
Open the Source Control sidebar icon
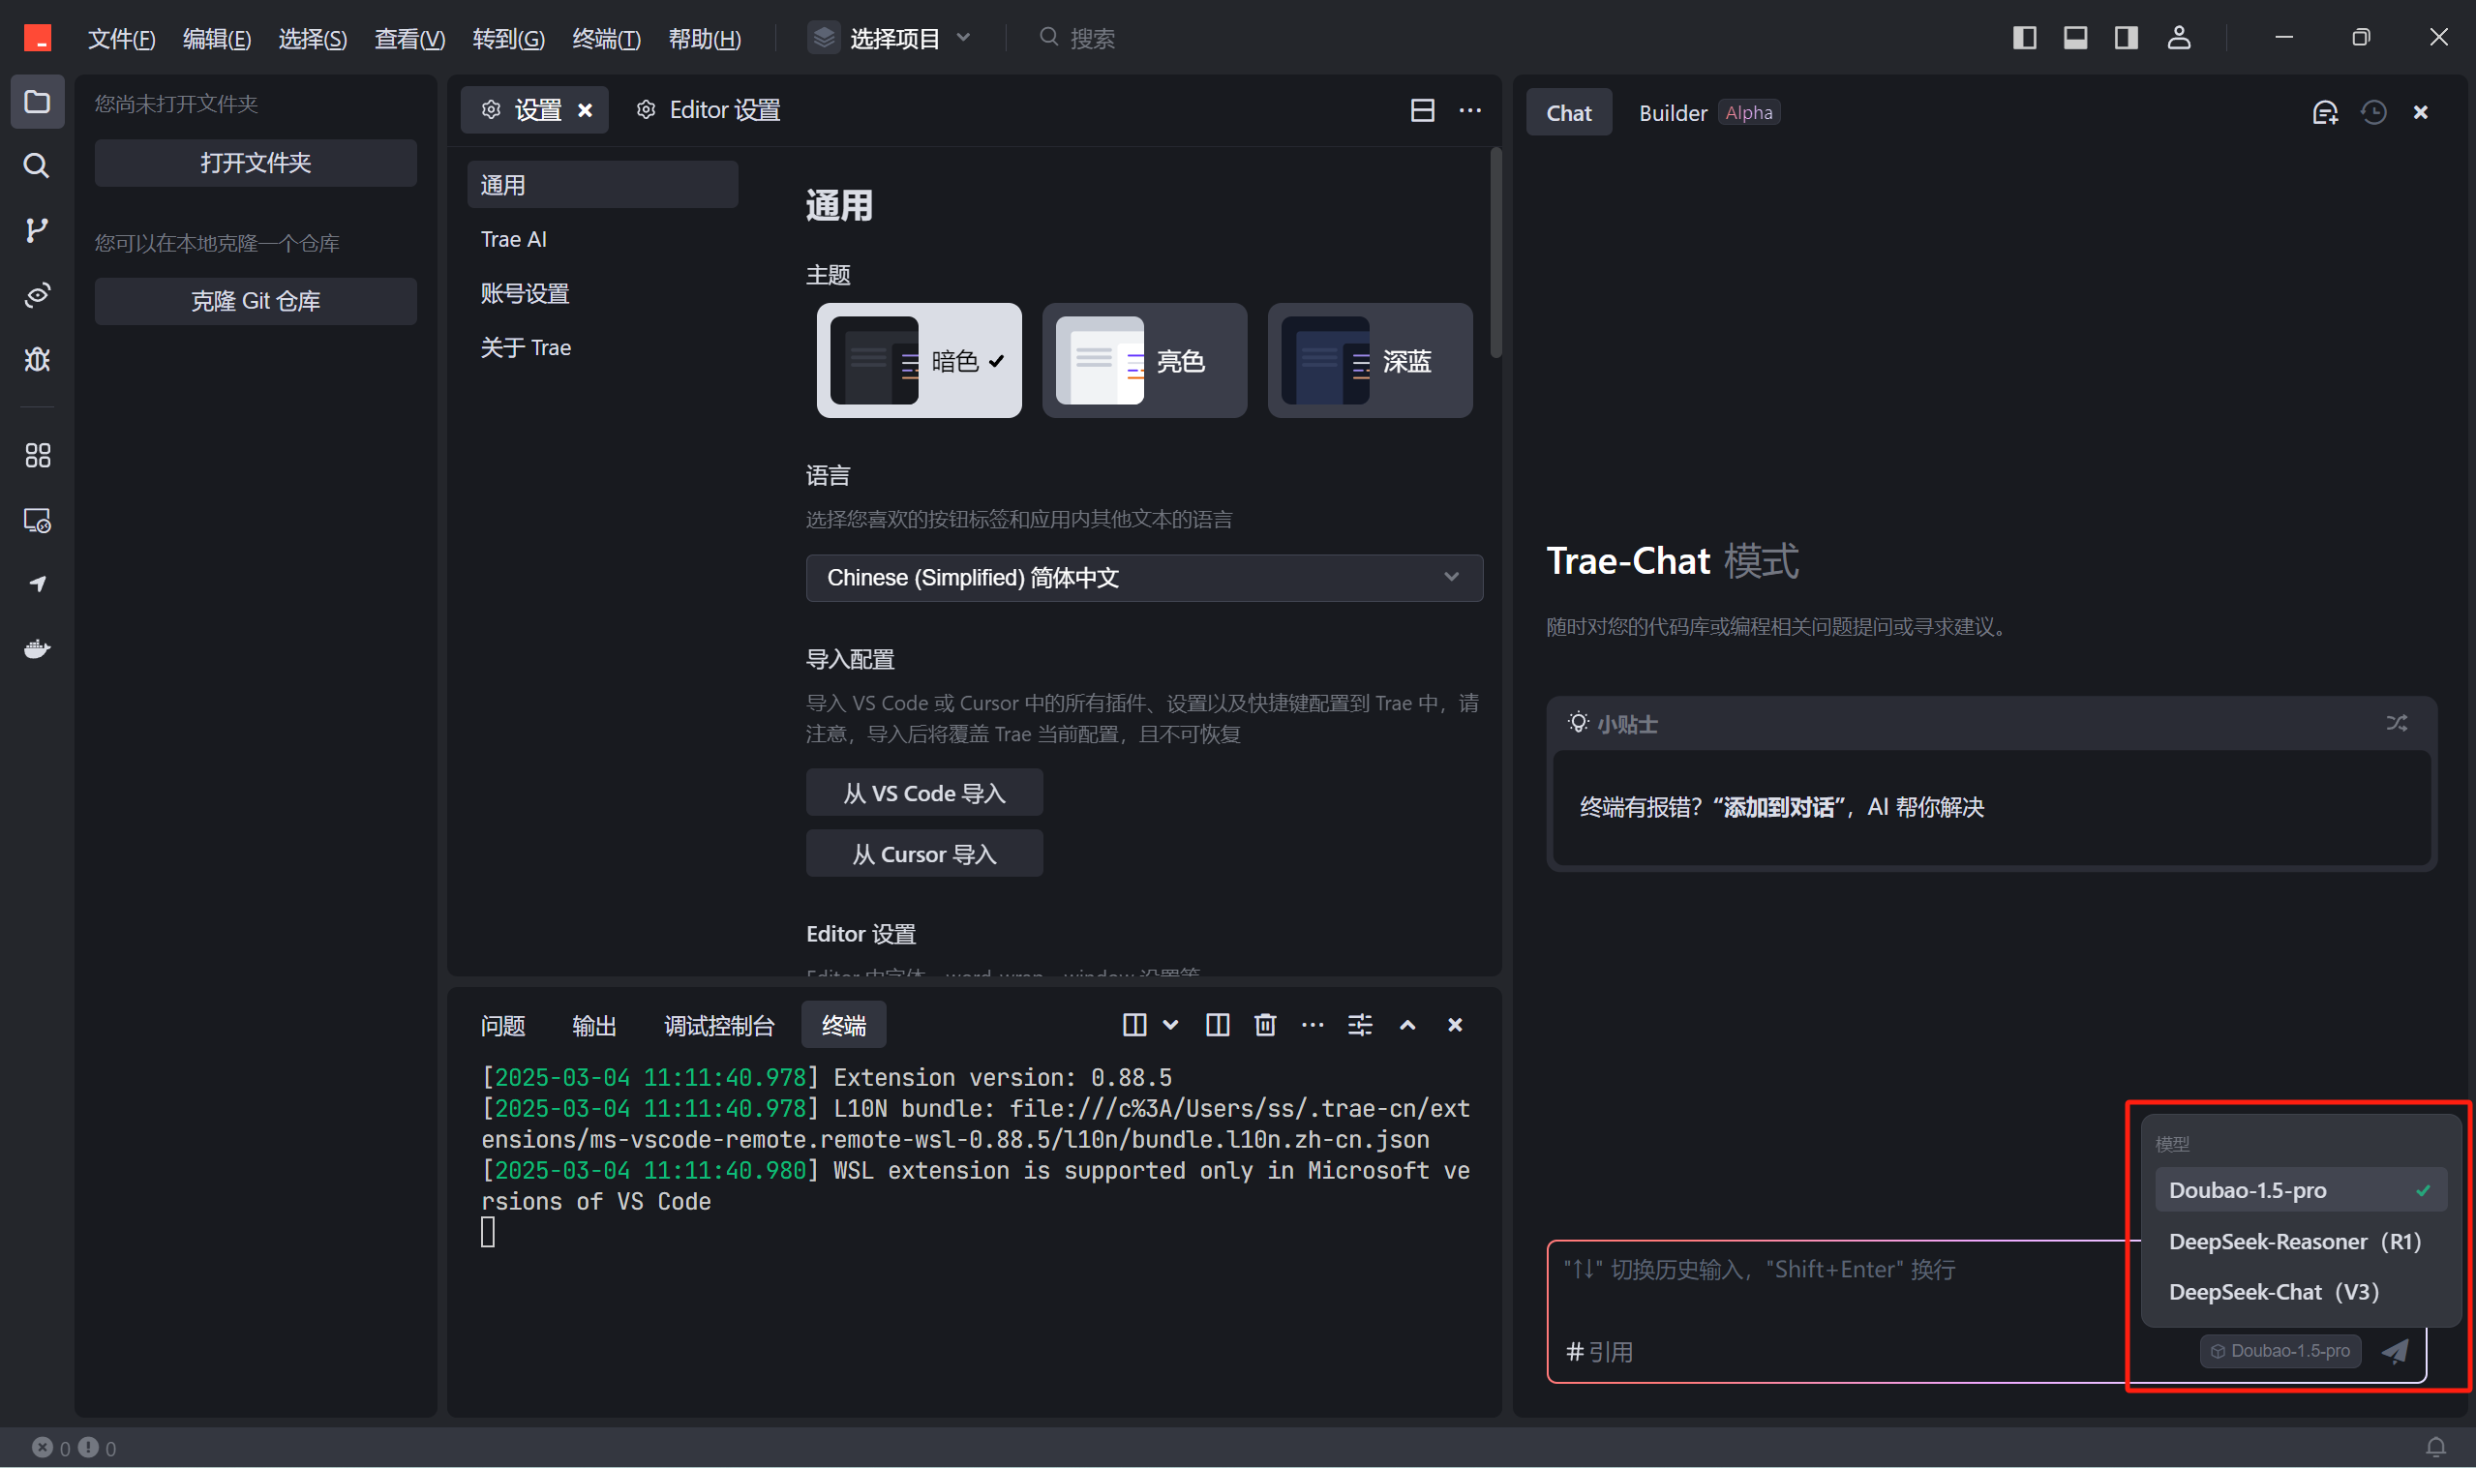pyautogui.click(x=37, y=230)
